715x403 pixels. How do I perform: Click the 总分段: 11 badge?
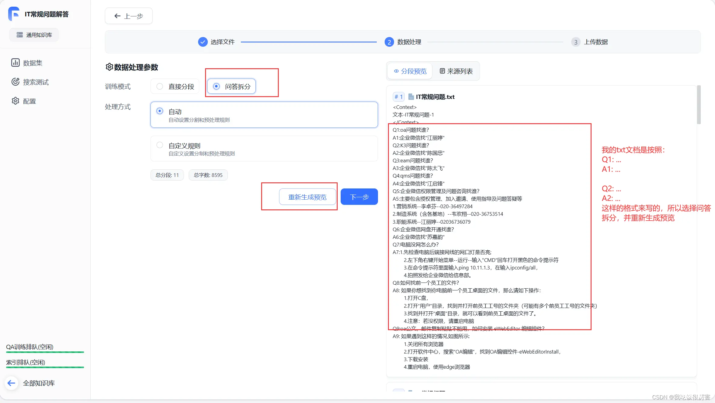pyautogui.click(x=167, y=175)
